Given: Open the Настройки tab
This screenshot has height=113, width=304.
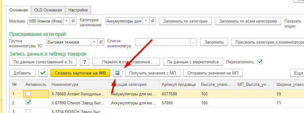Looking at the screenshot, I should [x=78, y=10].
